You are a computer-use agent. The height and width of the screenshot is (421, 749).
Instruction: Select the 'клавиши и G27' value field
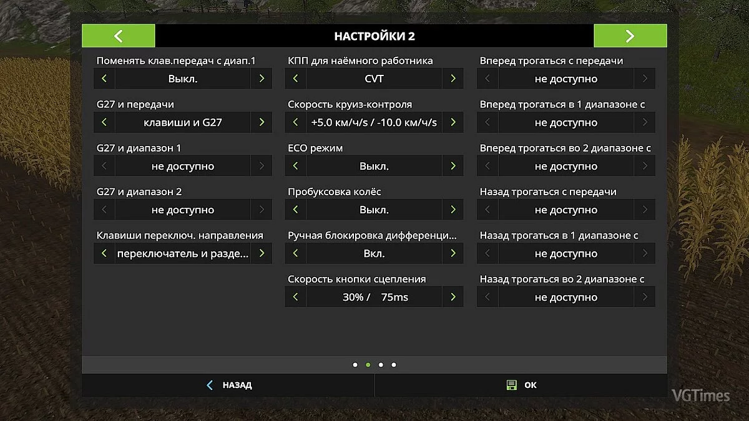click(182, 122)
